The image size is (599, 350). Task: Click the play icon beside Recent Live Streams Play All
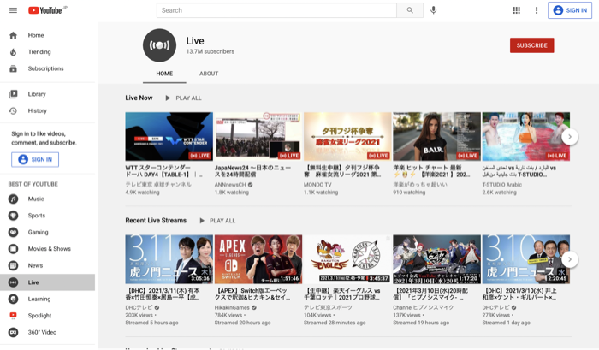pyautogui.click(x=202, y=221)
